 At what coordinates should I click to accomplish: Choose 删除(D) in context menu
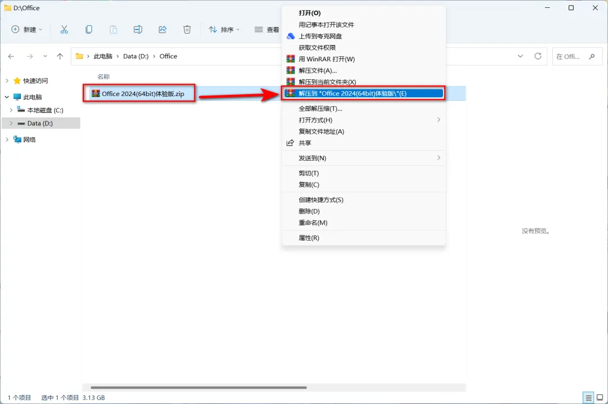click(364, 211)
